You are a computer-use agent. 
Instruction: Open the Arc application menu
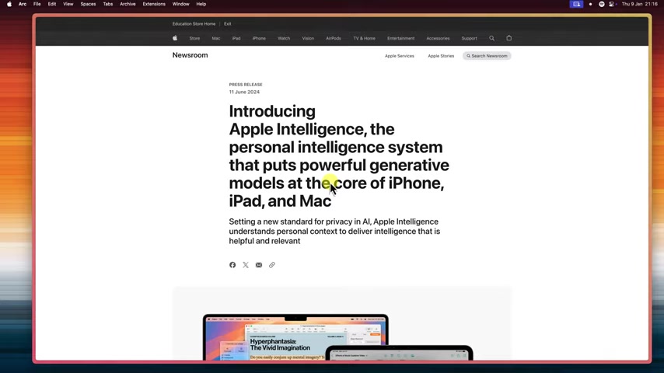(x=23, y=4)
